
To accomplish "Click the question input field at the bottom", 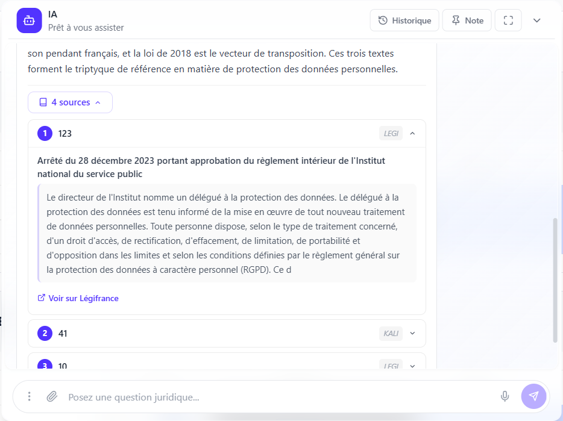I will point(241,396).
